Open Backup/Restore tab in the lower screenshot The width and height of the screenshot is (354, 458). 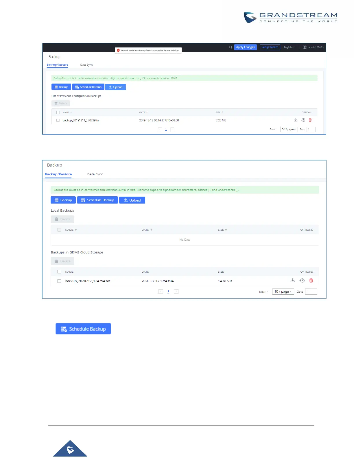[x=58, y=174]
